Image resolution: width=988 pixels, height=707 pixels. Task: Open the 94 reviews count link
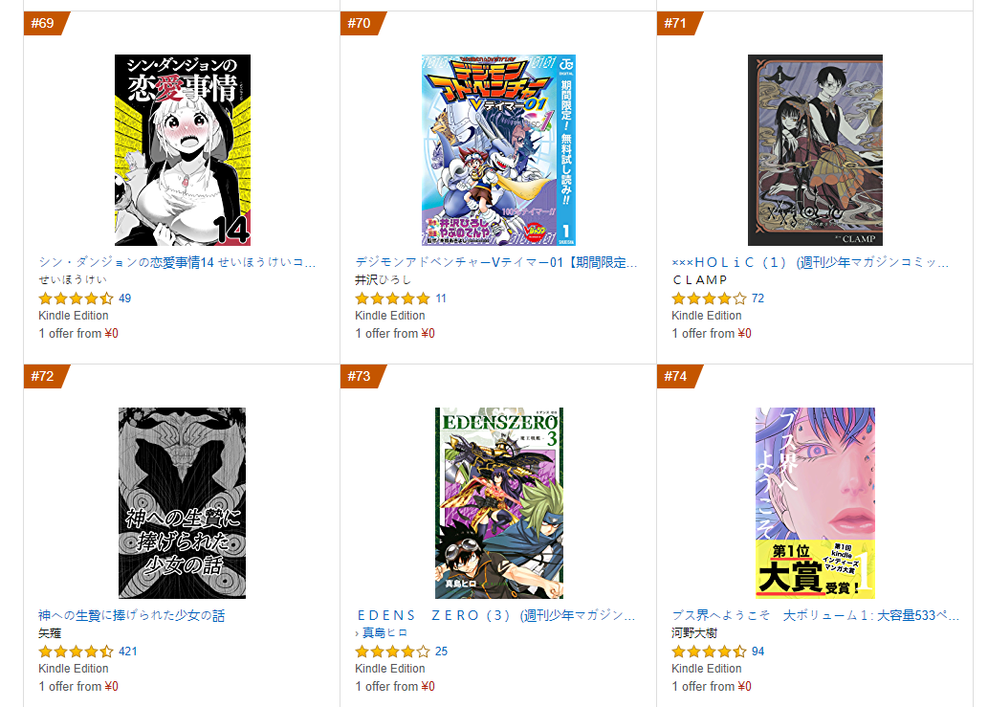(757, 651)
